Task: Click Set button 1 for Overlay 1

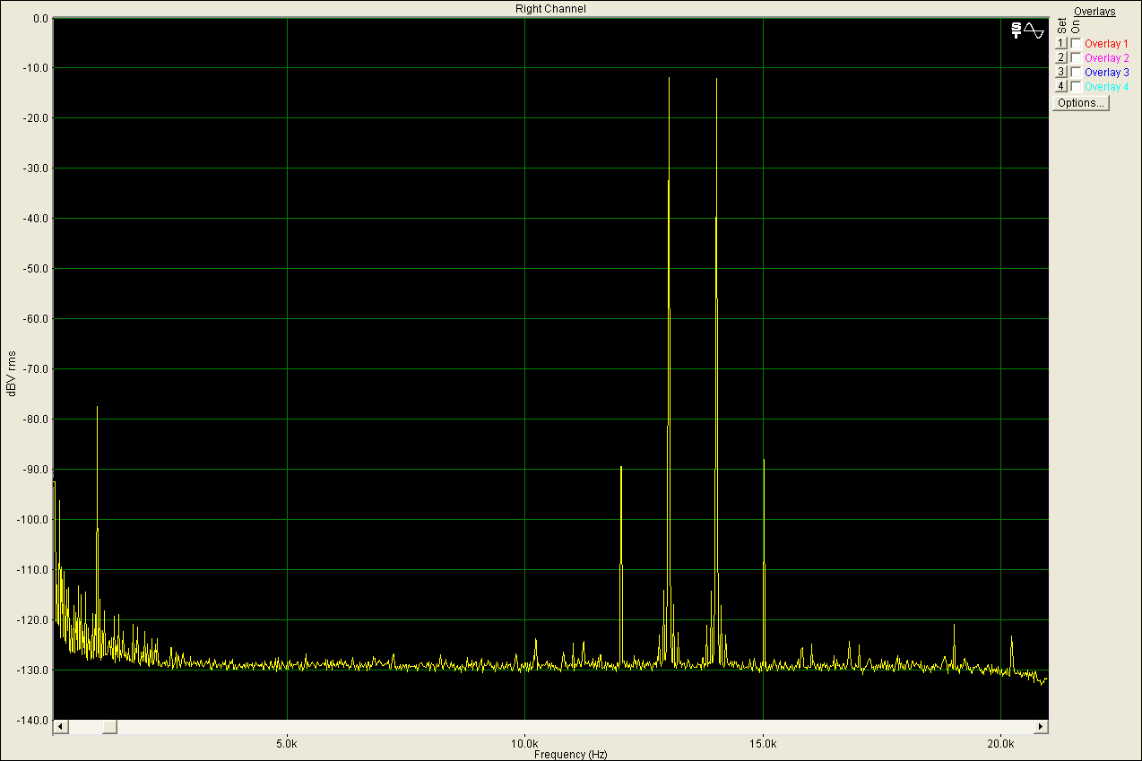Action: [x=1060, y=43]
